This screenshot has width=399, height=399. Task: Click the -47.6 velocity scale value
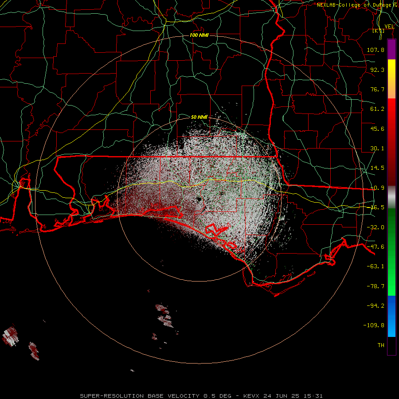tap(376, 247)
